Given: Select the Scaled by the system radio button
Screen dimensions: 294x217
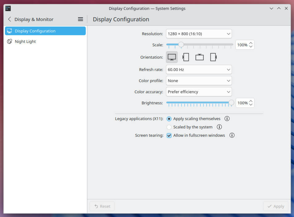Looking at the screenshot, I should click(169, 127).
